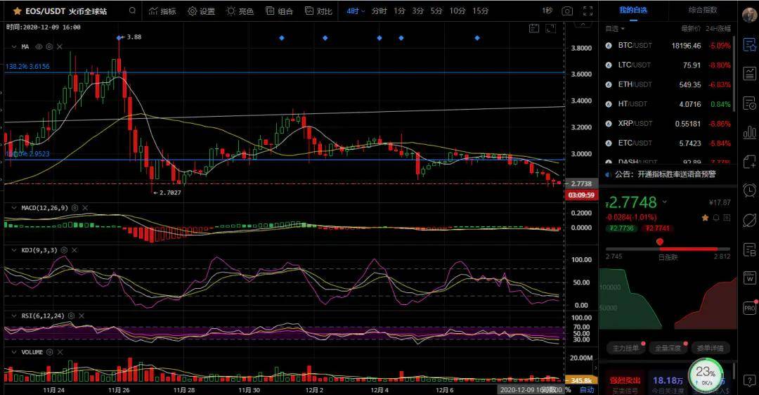Screen dimensions: 759x395
Task: Take a chart screenshot with camera icon
Action: click(567, 11)
